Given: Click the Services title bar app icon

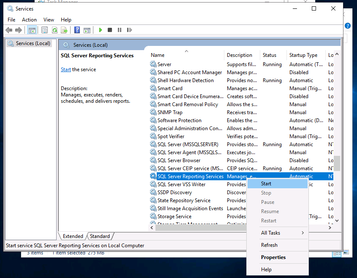Looking at the screenshot, I should [10, 8].
